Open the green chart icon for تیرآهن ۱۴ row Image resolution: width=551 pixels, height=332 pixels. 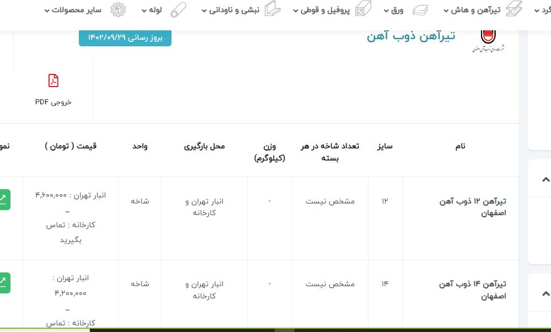[3, 282]
